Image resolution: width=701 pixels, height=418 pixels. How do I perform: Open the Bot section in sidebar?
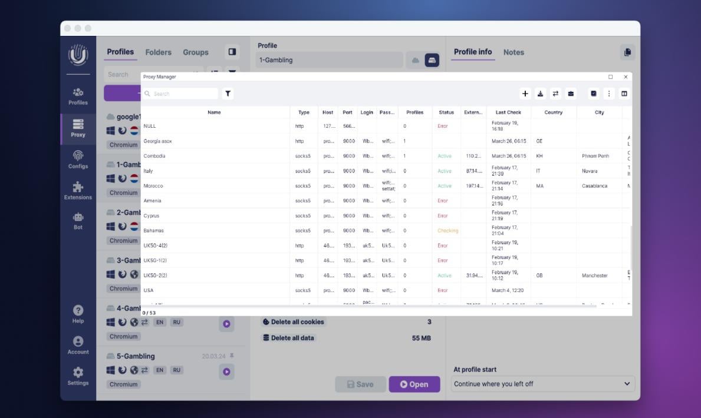point(78,221)
